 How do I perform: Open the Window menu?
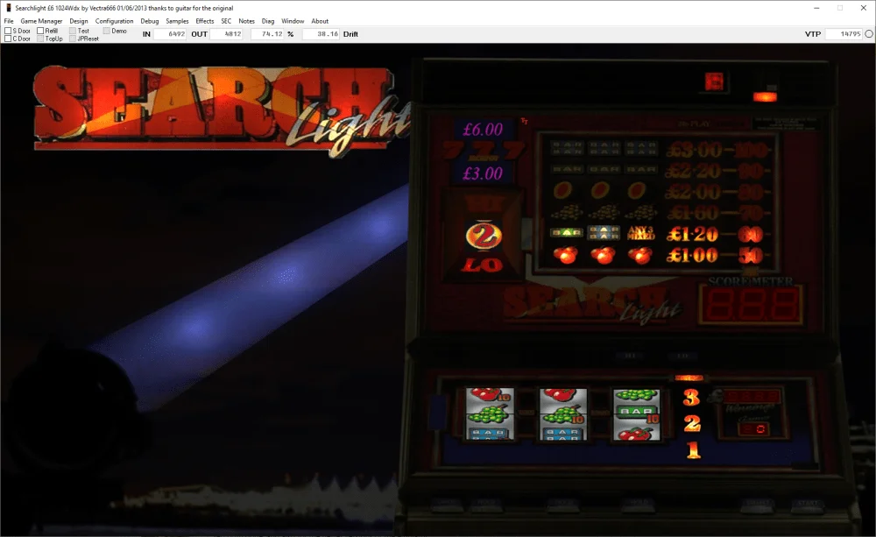(x=293, y=21)
